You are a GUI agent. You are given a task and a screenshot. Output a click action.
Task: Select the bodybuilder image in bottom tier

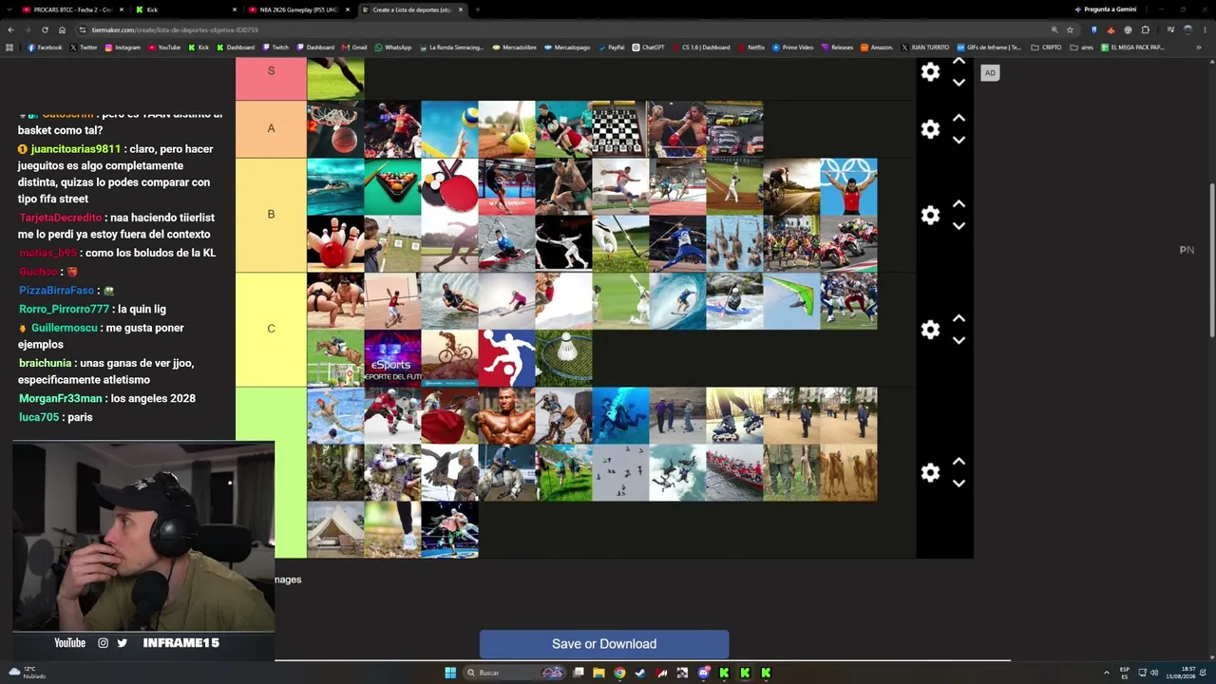click(x=506, y=415)
